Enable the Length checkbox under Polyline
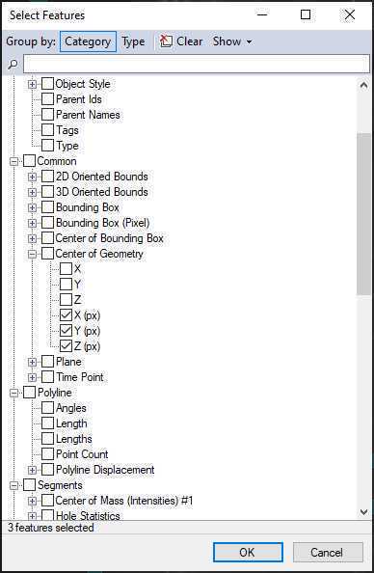The width and height of the screenshot is (374, 573). tap(47, 423)
